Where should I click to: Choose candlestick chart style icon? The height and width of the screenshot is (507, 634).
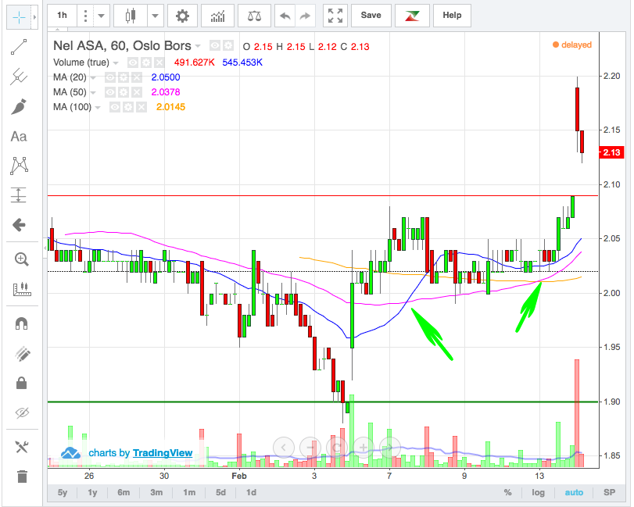coord(131,16)
